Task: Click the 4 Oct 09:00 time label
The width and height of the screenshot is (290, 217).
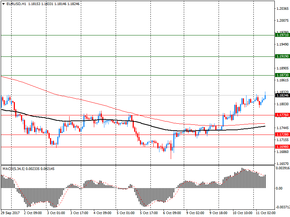Action: pos(103,213)
